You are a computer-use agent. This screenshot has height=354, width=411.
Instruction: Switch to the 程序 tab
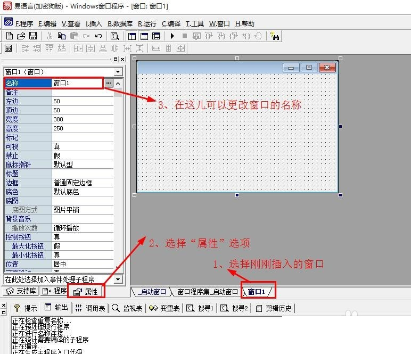tap(54, 291)
